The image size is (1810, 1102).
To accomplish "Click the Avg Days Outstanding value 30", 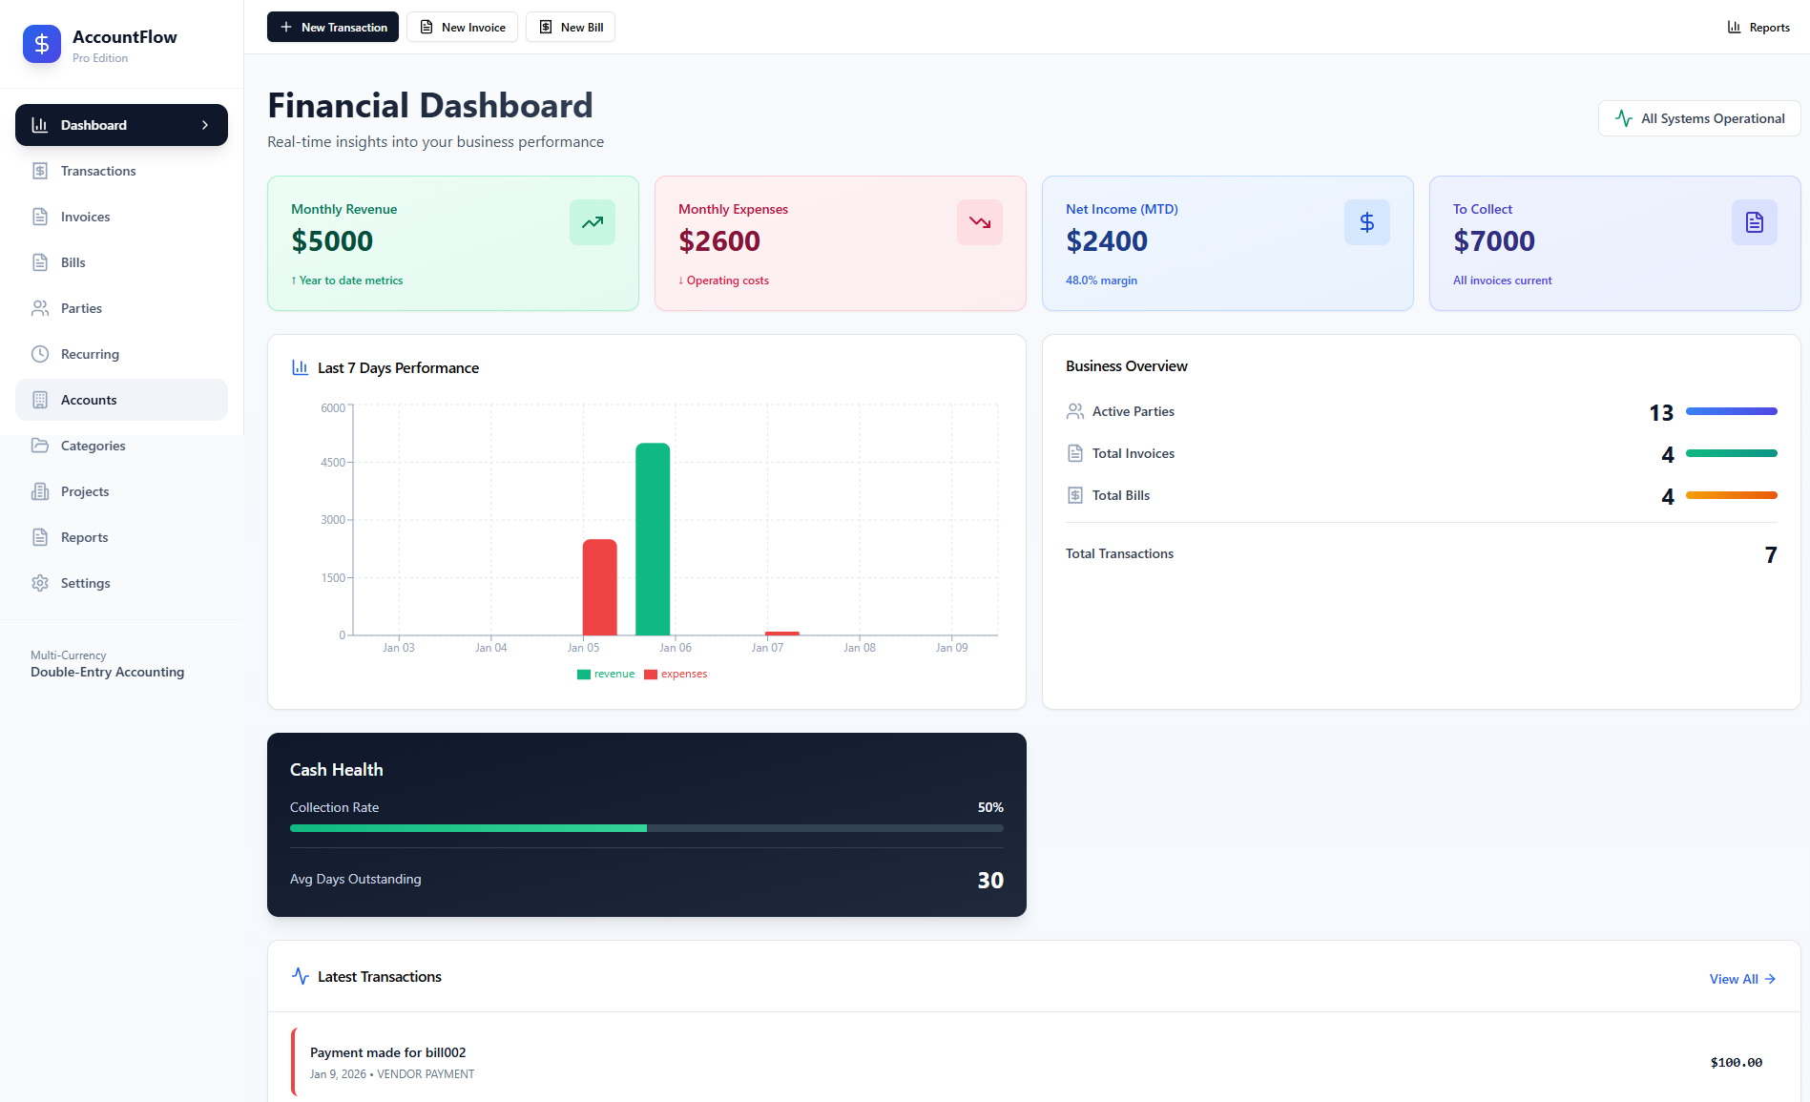I will click(x=990, y=880).
